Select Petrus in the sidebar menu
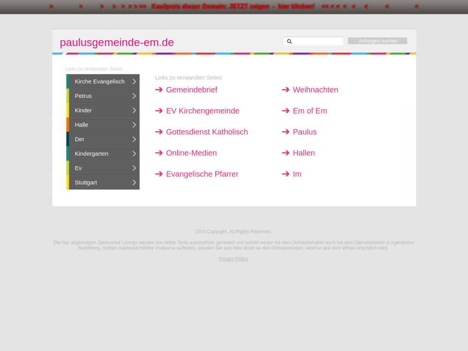Image resolution: width=468 pixels, height=351 pixels. pyautogui.click(x=83, y=96)
